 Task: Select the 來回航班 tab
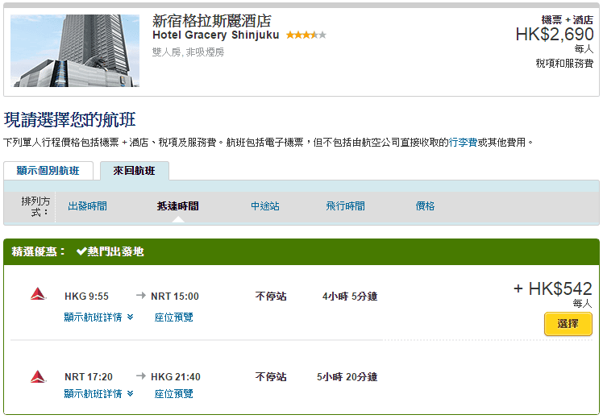134,171
